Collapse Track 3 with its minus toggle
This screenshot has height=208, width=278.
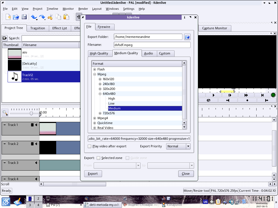click(5, 163)
